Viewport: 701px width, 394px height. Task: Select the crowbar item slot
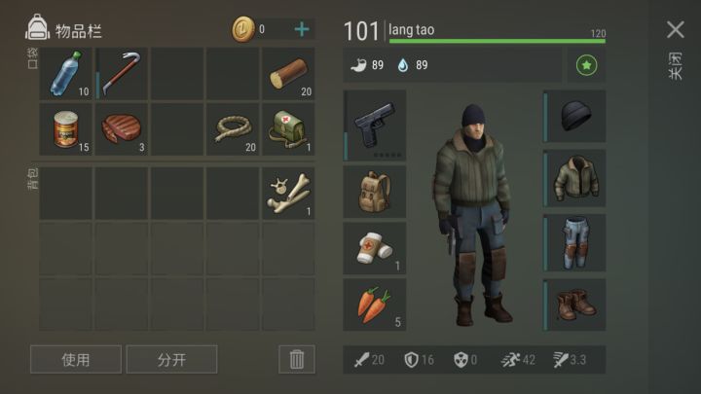121,74
